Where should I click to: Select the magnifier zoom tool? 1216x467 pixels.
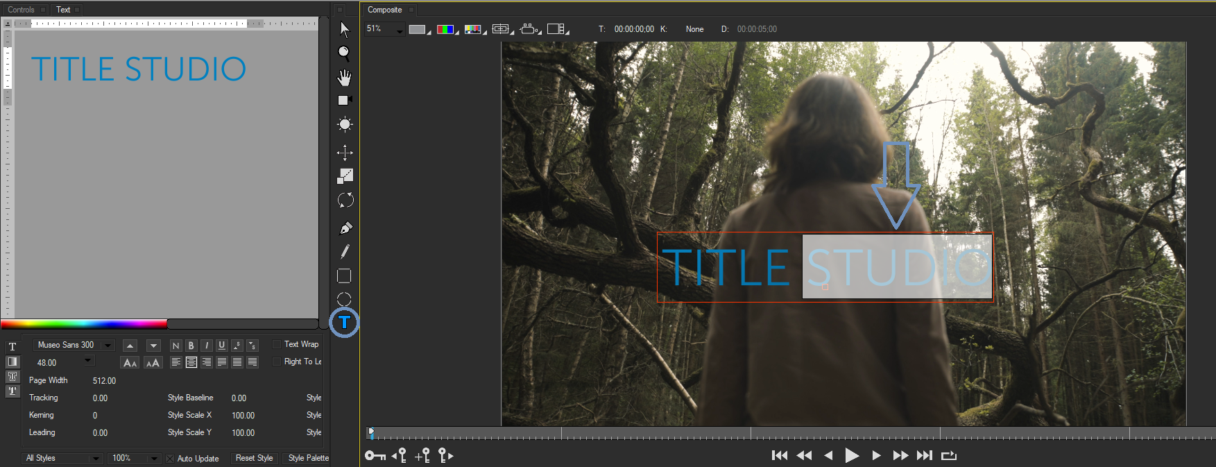[344, 53]
